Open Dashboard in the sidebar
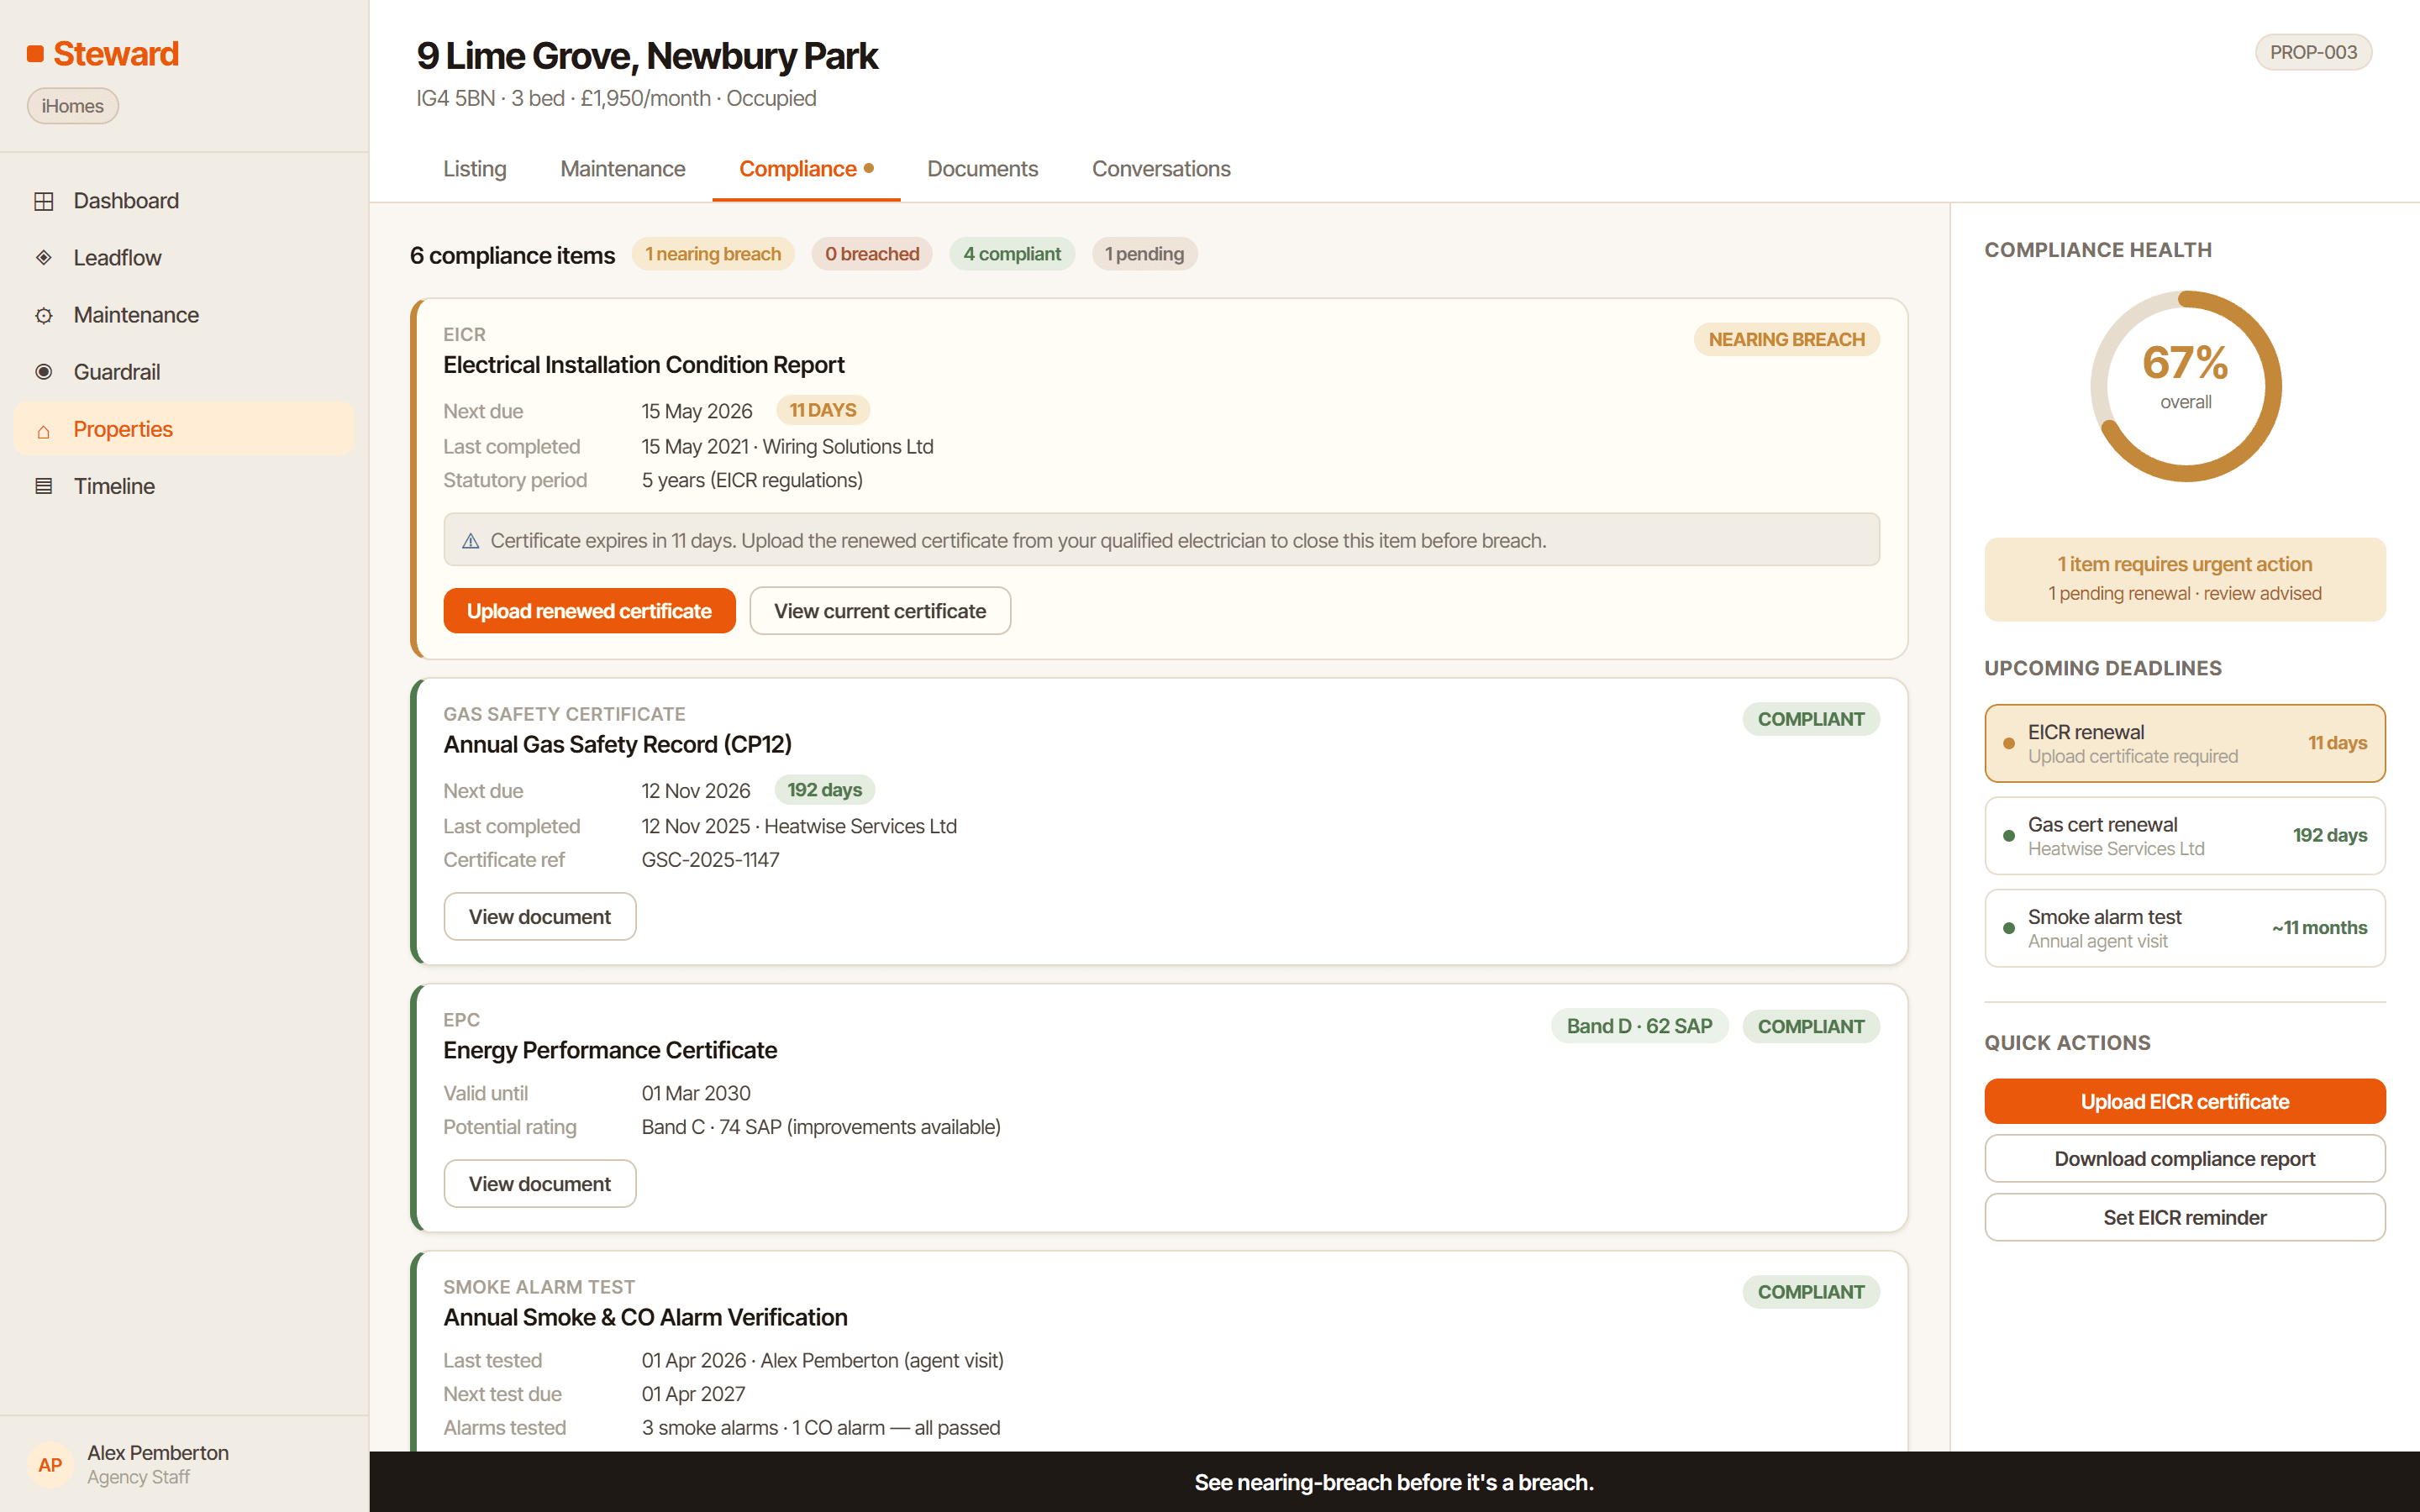The width and height of the screenshot is (2420, 1512). (184, 201)
